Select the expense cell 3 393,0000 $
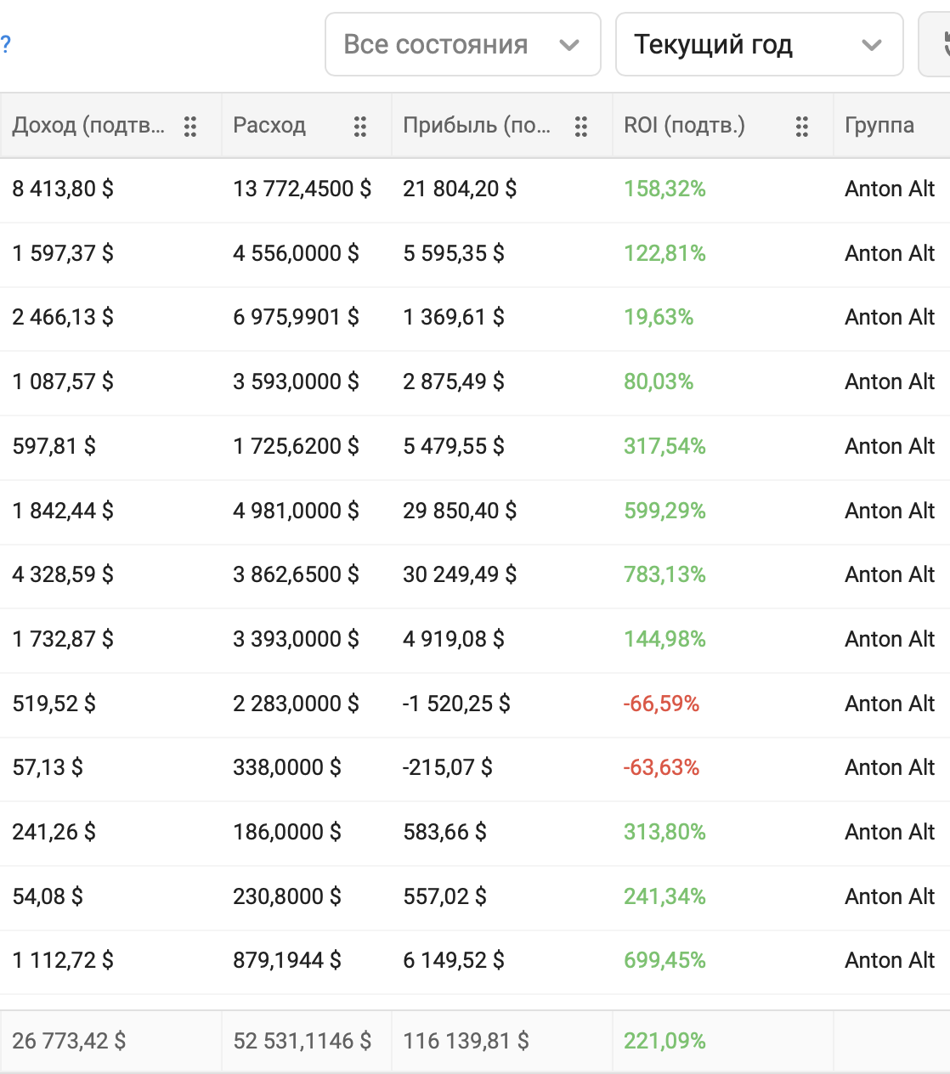This screenshot has width=950, height=1074. [296, 639]
